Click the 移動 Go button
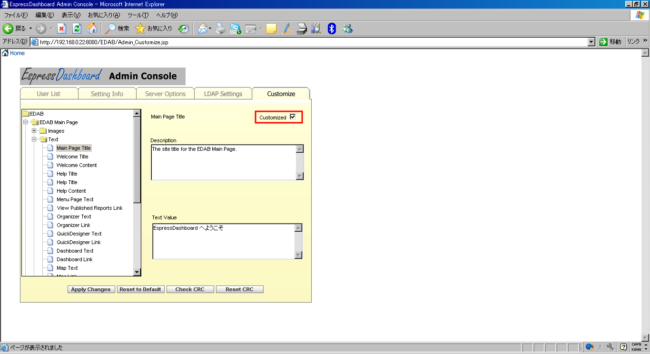Image resolution: width=650 pixels, height=354 pixels. [x=611, y=42]
